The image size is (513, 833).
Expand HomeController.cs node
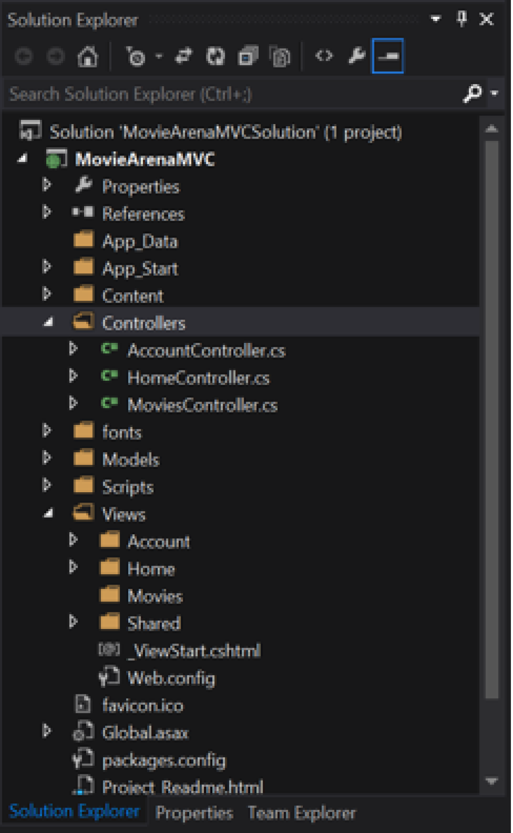73,376
